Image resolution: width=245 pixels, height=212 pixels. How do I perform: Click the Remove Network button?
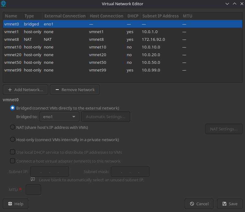[75, 90]
